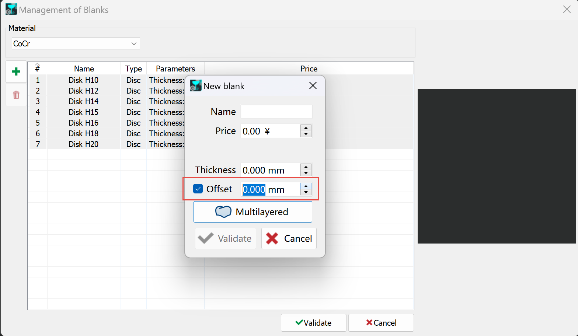Open the CoCr Material dropdown
The height and width of the screenshot is (336, 578).
[76, 43]
